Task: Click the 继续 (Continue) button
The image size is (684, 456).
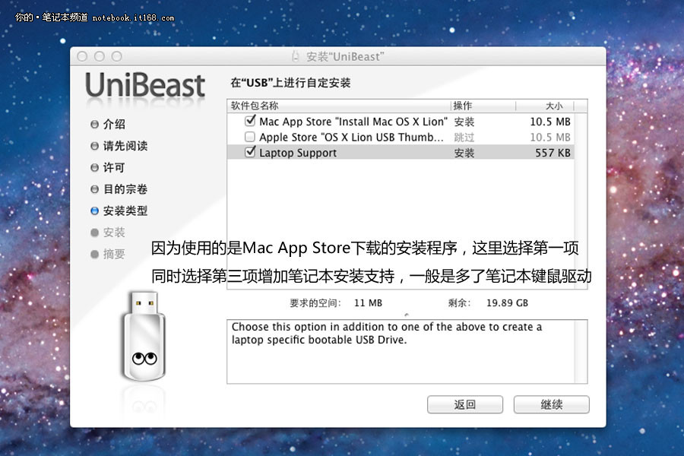Action: click(552, 404)
